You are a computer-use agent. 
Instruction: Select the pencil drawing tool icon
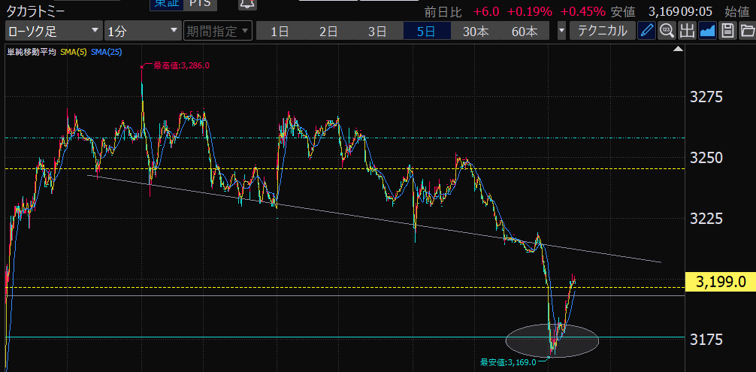click(x=646, y=31)
